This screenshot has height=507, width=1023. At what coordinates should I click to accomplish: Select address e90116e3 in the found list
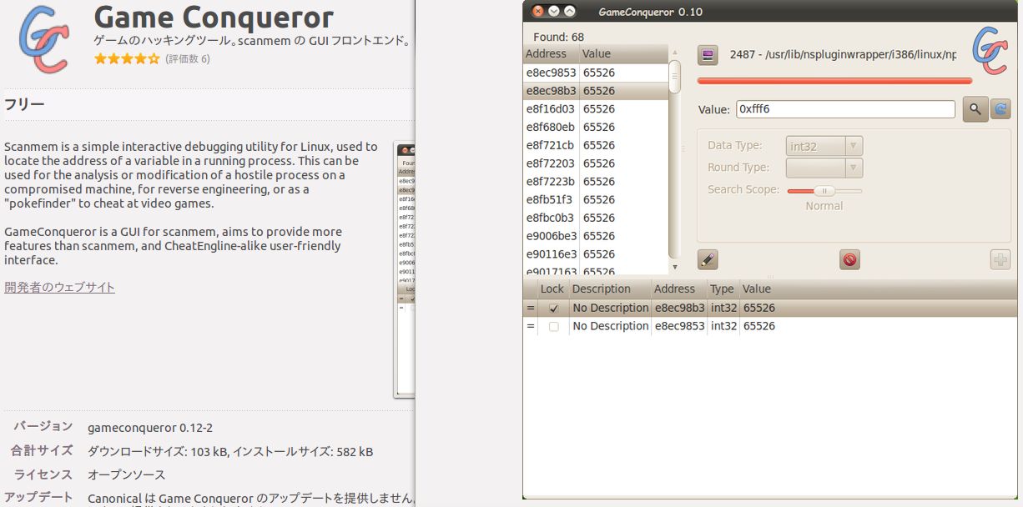(551, 254)
